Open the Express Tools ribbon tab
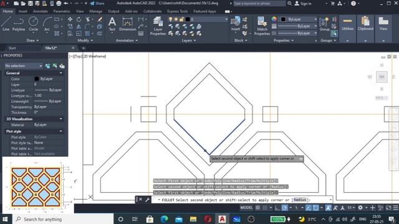The height and width of the screenshot is (224, 399). 177,11
